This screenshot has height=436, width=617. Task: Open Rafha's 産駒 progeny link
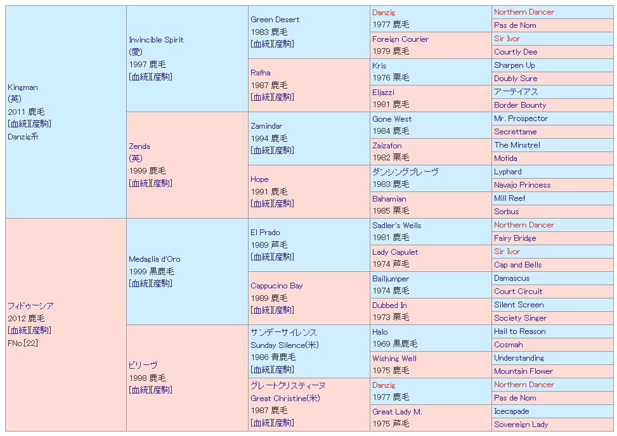[x=284, y=97]
